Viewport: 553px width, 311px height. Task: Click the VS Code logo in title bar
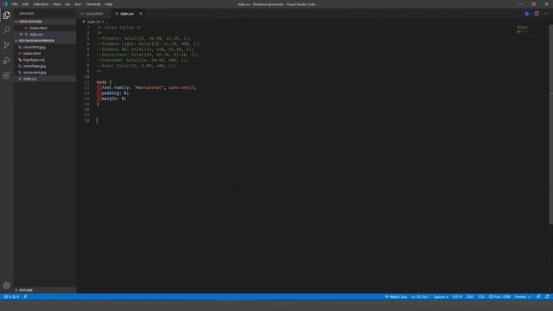[5, 4]
